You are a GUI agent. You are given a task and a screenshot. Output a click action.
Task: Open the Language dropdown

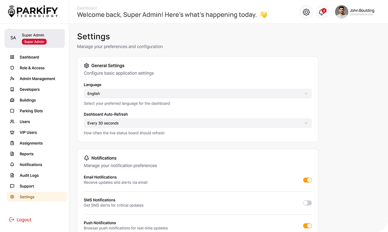pyautogui.click(x=198, y=94)
